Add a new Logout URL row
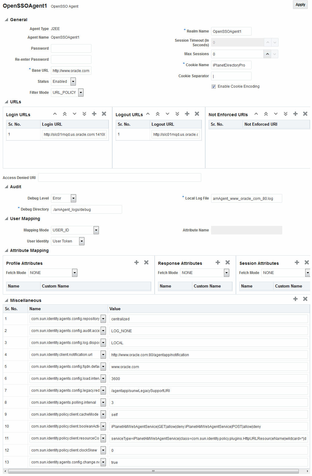312x476 pixels. point(187,114)
